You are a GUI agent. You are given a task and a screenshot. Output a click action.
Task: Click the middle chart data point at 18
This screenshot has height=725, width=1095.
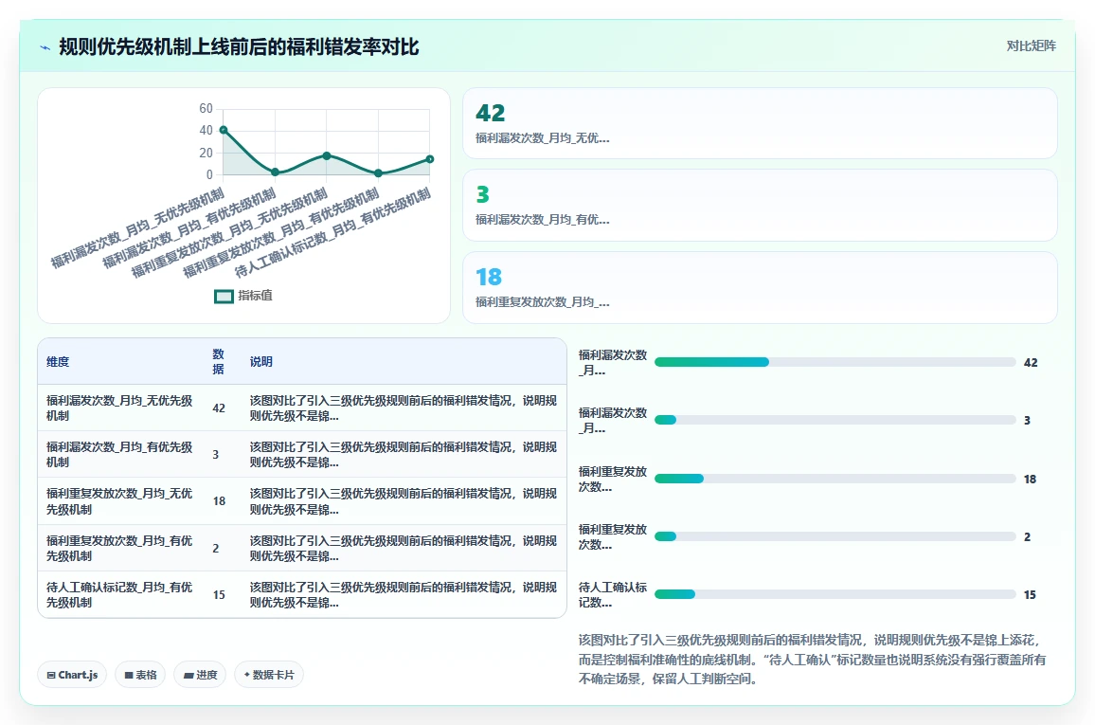point(327,155)
